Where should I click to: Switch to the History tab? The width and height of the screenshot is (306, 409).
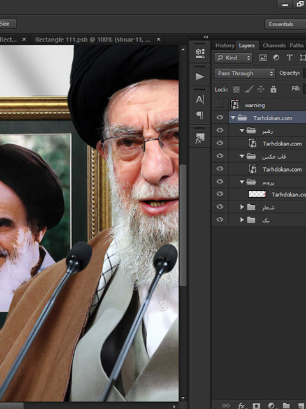(224, 45)
